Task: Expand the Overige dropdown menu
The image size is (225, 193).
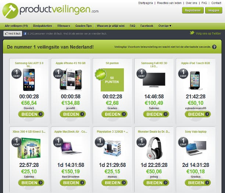Action: pyautogui.click(x=165, y=26)
